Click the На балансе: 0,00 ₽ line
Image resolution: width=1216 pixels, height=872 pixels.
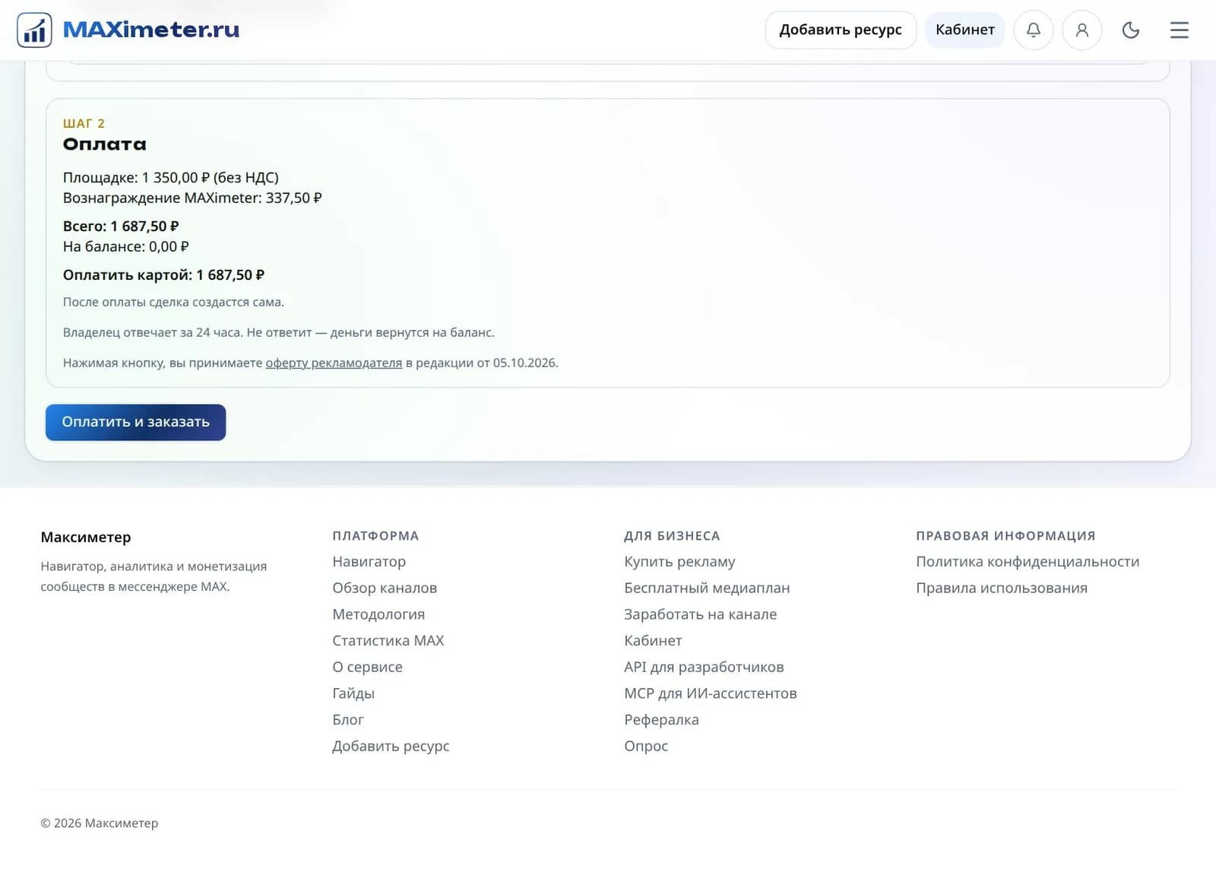126,247
